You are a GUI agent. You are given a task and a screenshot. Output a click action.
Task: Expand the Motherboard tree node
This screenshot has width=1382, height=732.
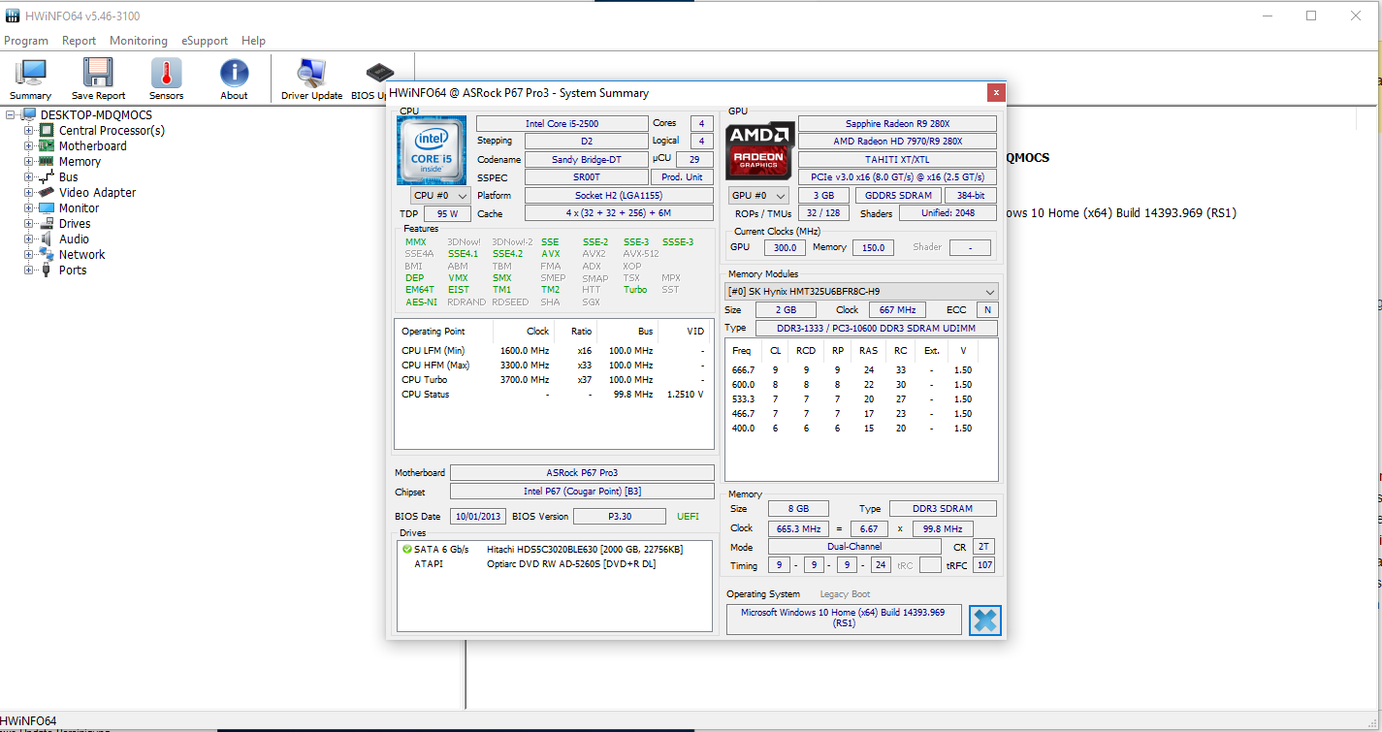point(29,145)
